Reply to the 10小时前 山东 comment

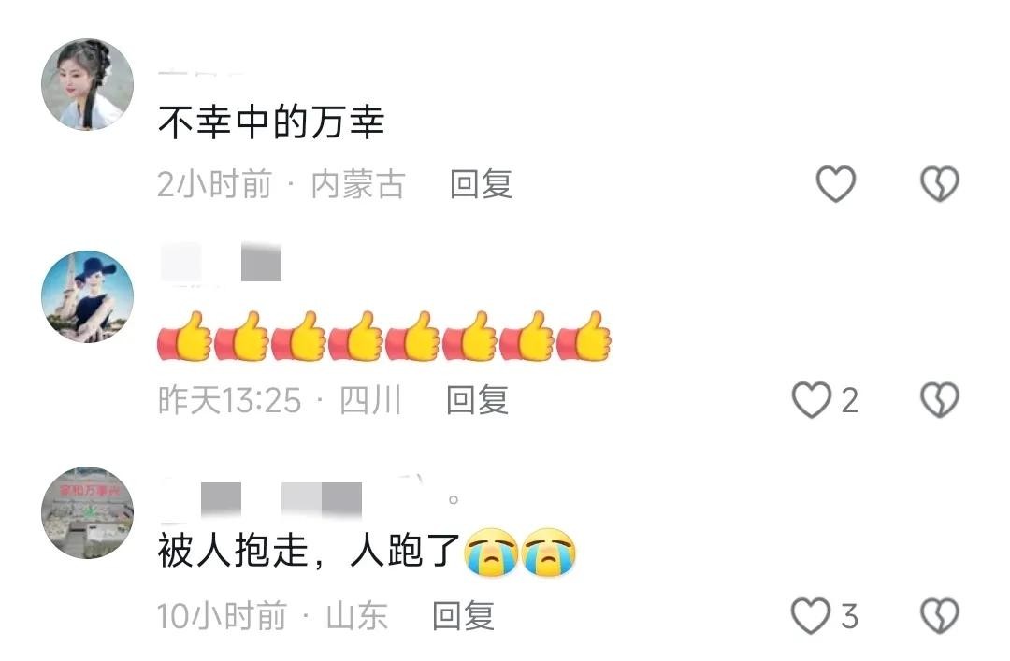tap(463, 616)
